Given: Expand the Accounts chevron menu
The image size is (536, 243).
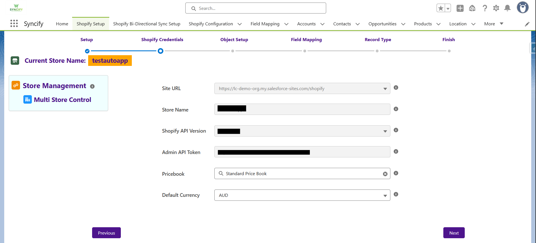Looking at the screenshot, I should 323,24.
